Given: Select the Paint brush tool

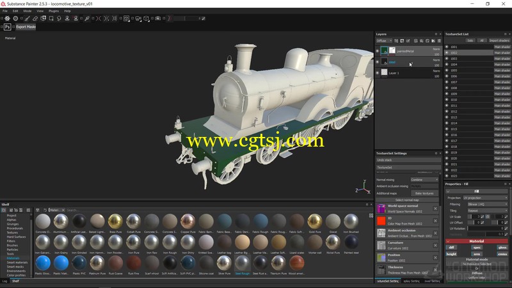Looking at the screenshot, I should click(27, 19).
